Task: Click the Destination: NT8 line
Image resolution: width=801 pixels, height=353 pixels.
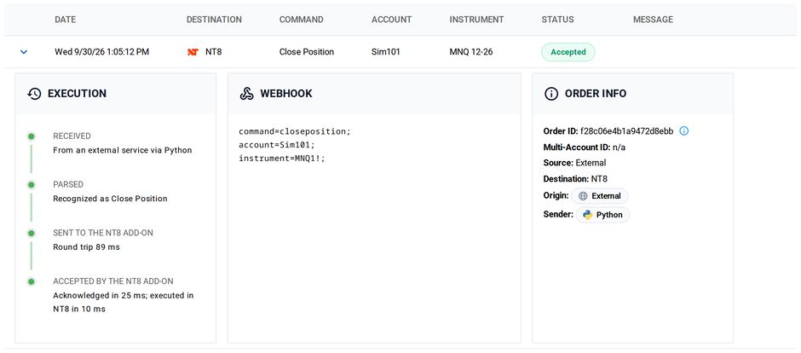Action: (575, 179)
